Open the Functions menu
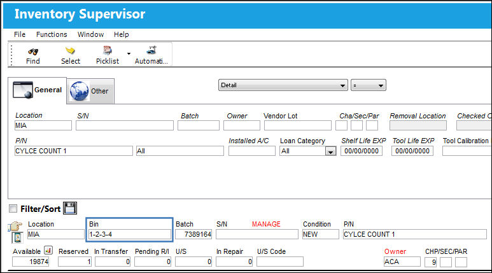The image size is (492, 273). click(x=52, y=34)
